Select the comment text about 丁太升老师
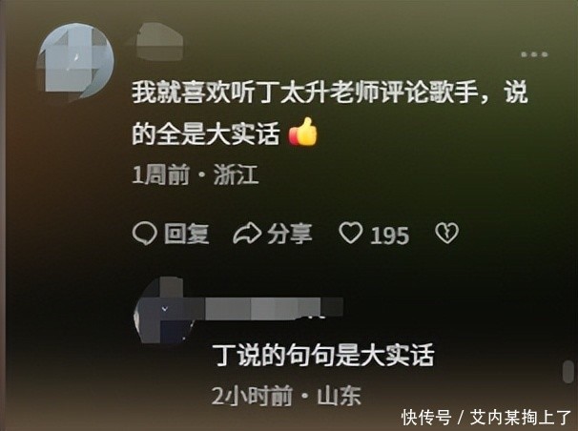 (330, 112)
